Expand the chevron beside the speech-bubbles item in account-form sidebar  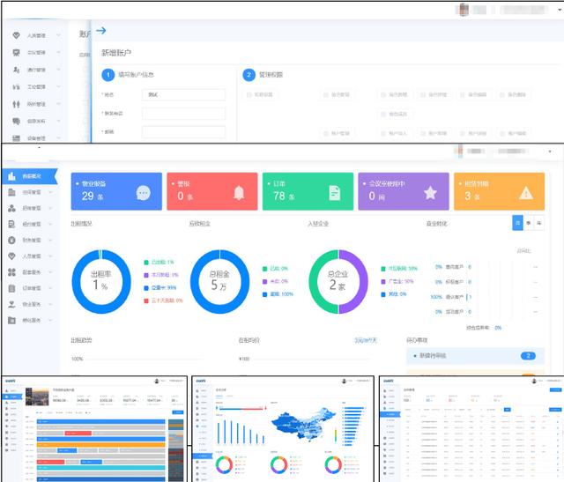click(x=59, y=122)
